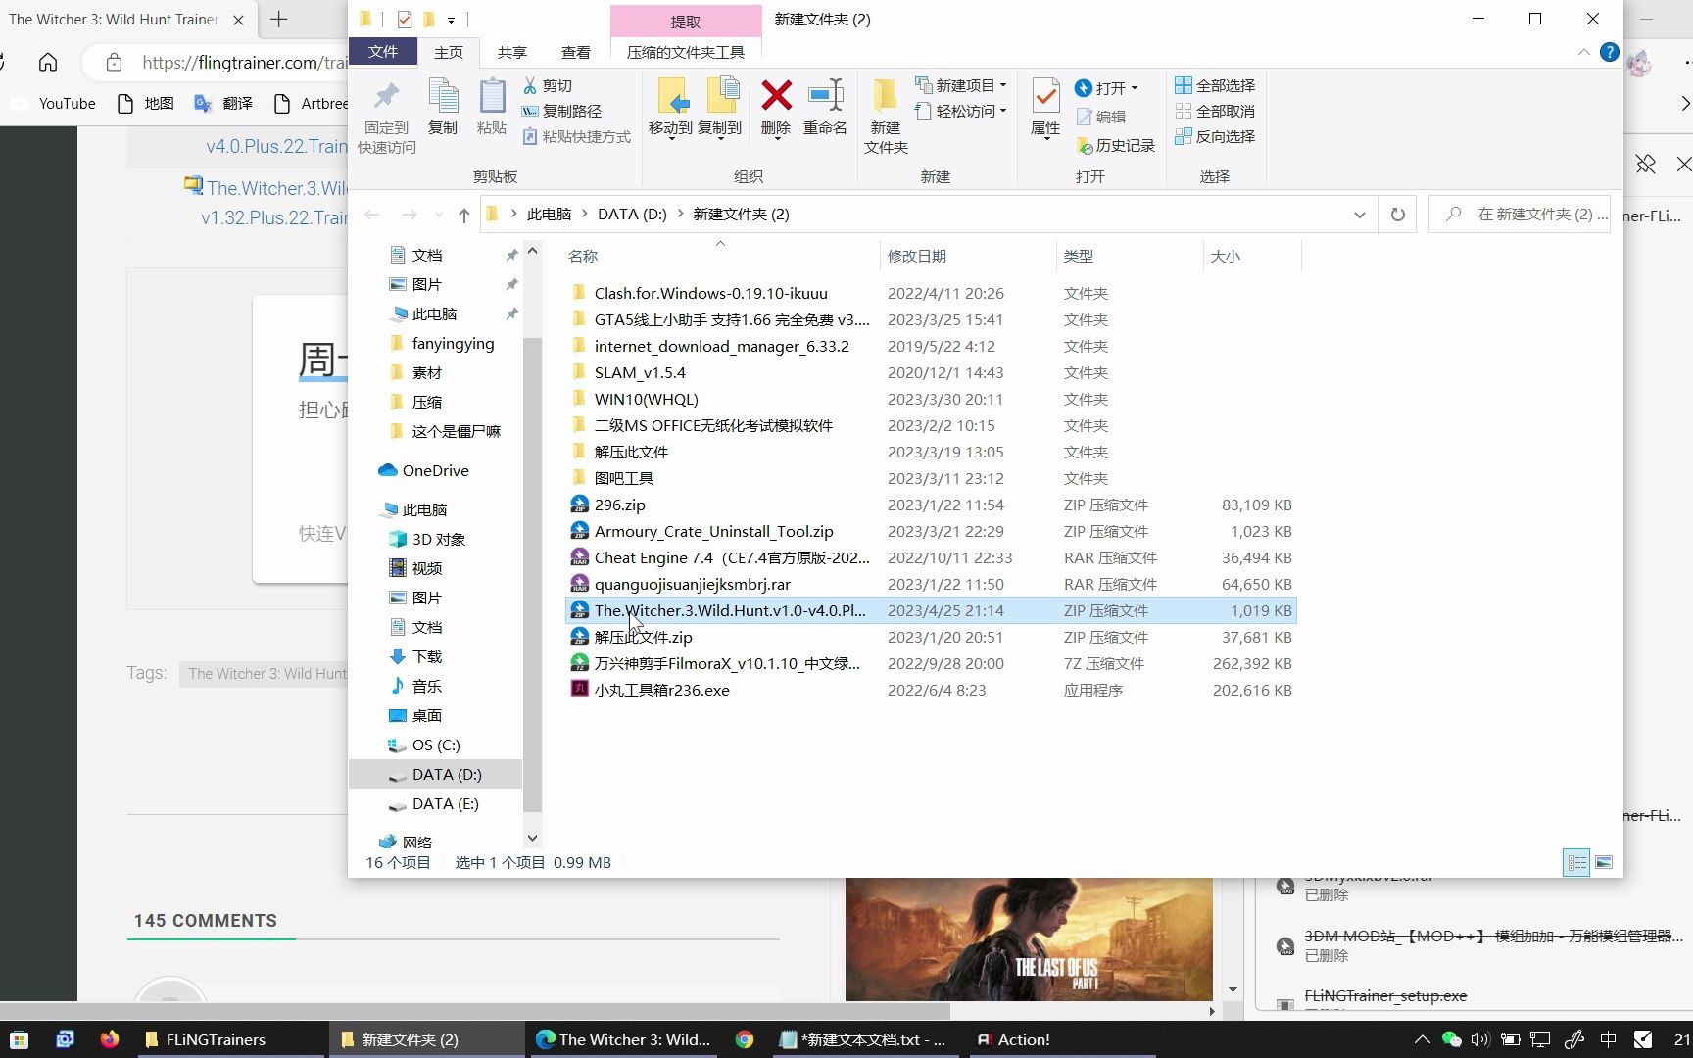
Task: Click Select none (全部取消)
Action: click(1215, 112)
